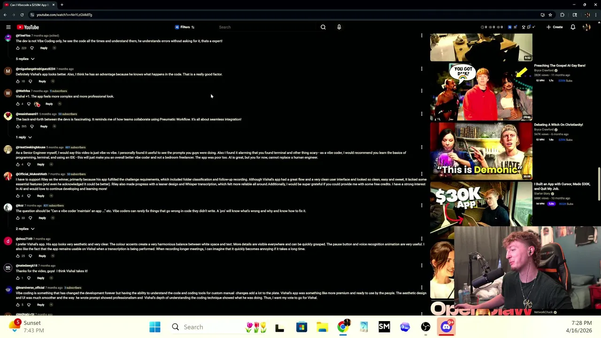Like the 'Vishal +1' comment
The image size is (601, 338).
[x=18, y=104]
